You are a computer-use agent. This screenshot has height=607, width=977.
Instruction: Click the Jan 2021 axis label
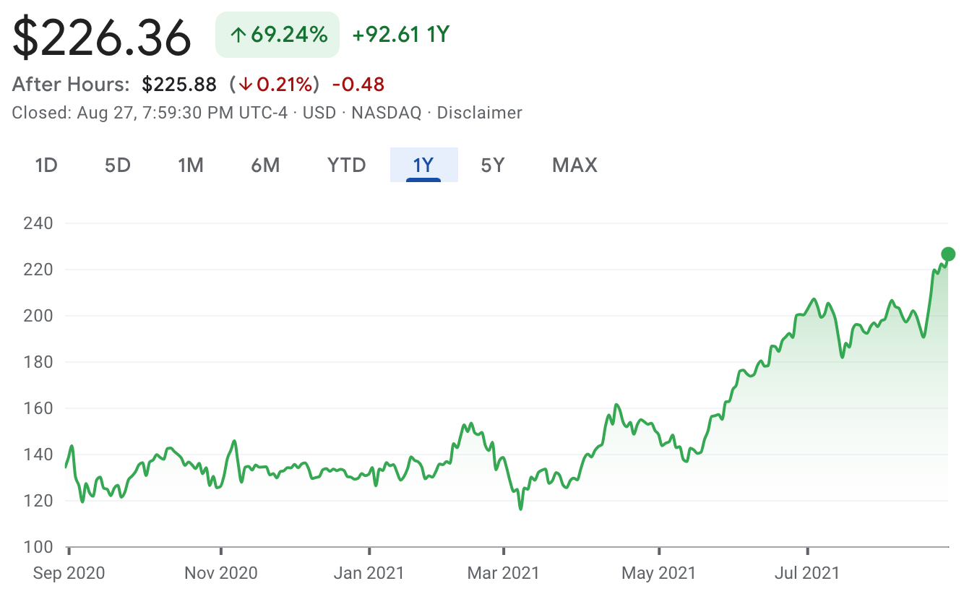pyautogui.click(x=369, y=574)
